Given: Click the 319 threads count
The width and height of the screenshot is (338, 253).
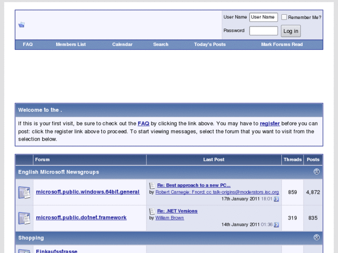Looking at the screenshot, I should pos(292,218).
